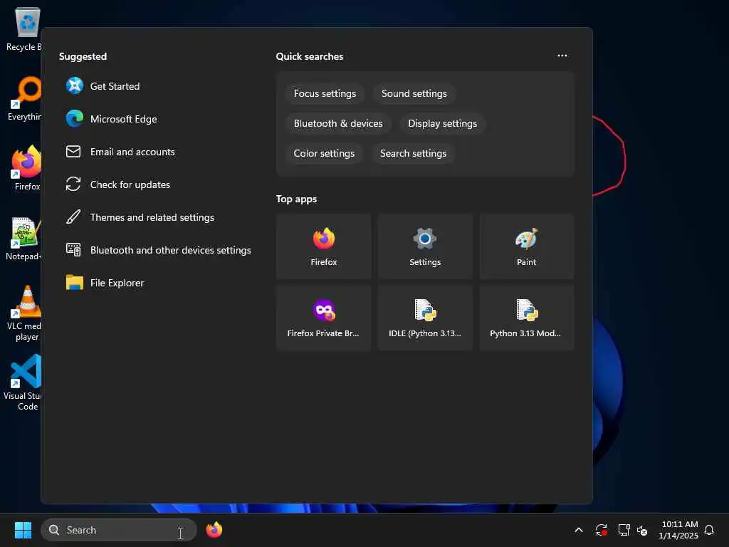Launch Firefox from Top apps

point(324,246)
